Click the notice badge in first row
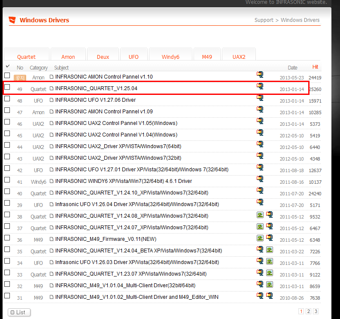The image size is (340, 319). pyautogui.click(x=20, y=78)
